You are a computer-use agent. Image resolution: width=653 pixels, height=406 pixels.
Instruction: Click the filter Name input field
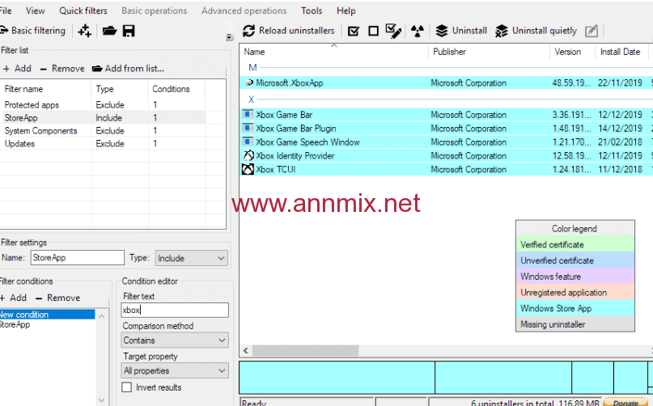click(78, 258)
